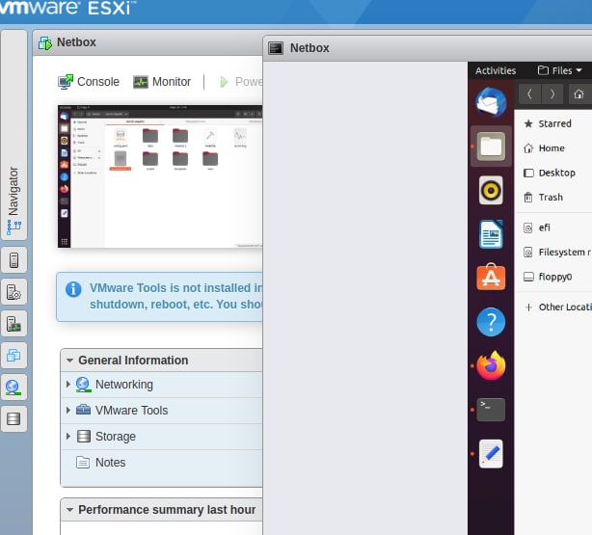The width and height of the screenshot is (592, 535).
Task: Open the host Monitor icon in sidebar
Action: point(13,324)
